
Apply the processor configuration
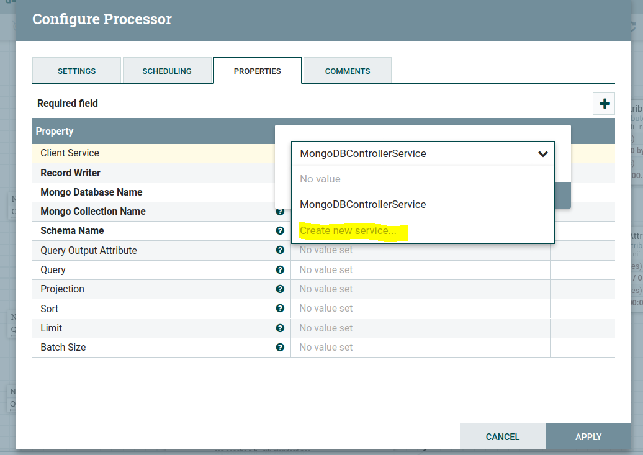pyautogui.click(x=588, y=437)
